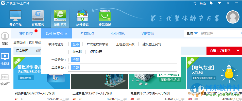Click the notification bell icon
Screen dimensions: 242x101
pos(211,3)
